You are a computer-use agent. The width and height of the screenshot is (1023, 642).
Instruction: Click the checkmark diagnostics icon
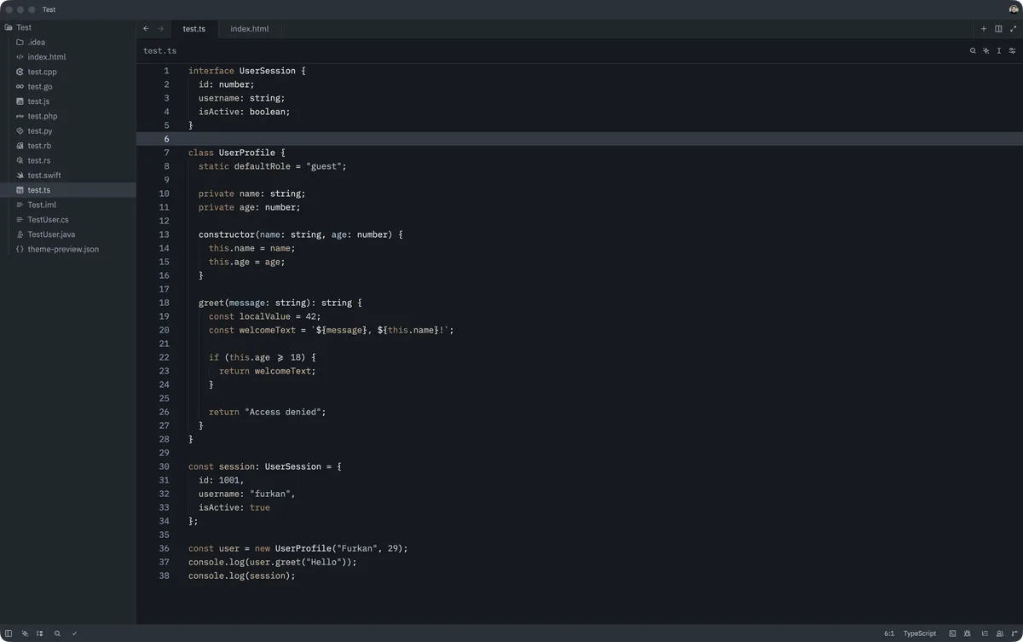pyautogui.click(x=74, y=633)
